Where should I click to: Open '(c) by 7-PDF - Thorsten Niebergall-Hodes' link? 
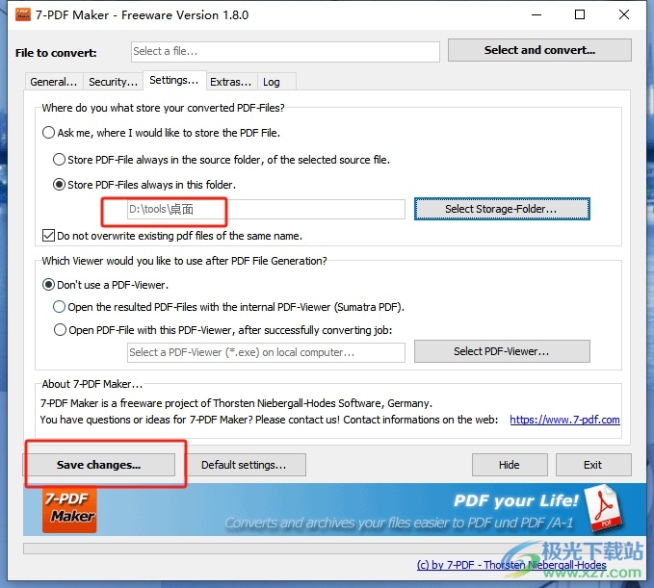511,565
